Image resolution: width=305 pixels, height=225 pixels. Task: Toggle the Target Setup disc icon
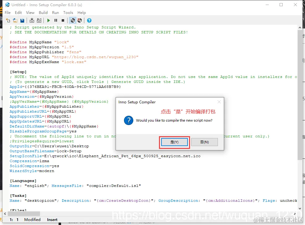[x=73, y=20]
